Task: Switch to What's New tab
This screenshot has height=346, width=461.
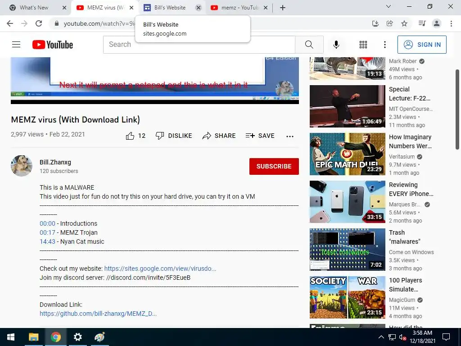Action: coord(34,8)
